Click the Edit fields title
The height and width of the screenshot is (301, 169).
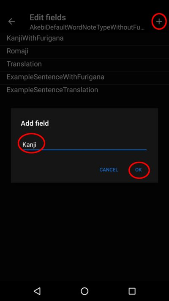(x=48, y=18)
